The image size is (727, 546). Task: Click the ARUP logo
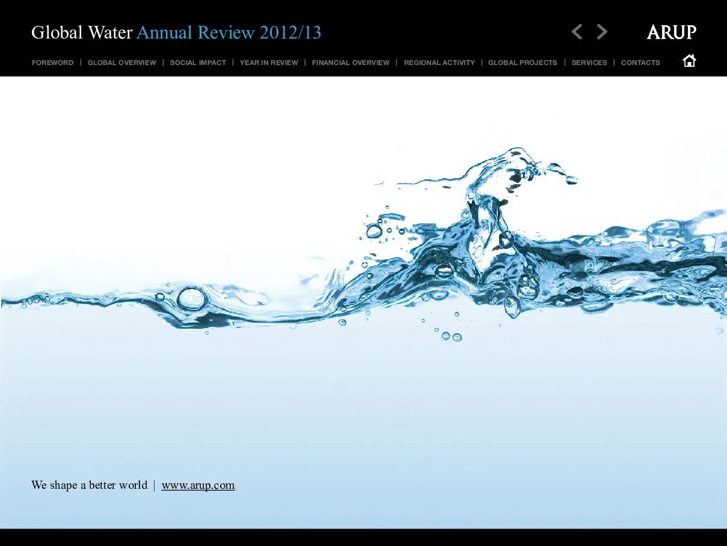(672, 32)
